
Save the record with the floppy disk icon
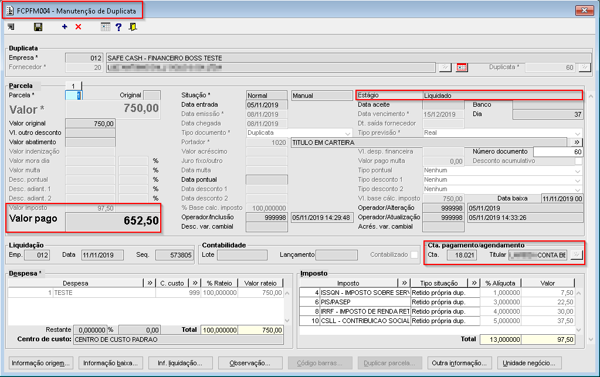click(38, 27)
